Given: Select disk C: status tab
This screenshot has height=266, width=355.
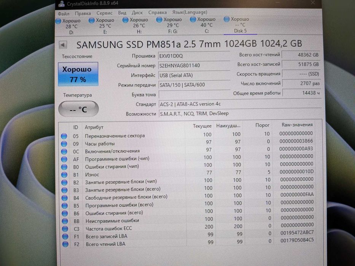Looking at the screenshot, I should coord(204,25).
